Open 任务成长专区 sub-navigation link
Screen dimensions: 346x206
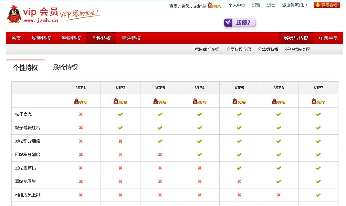click(x=297, y=50)
